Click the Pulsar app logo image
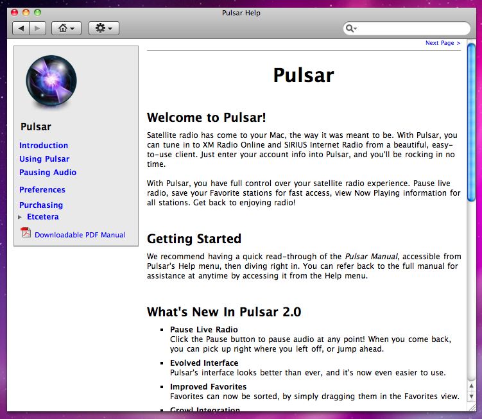Viewport: 482px width, 419px height. (x=51, y=81)
